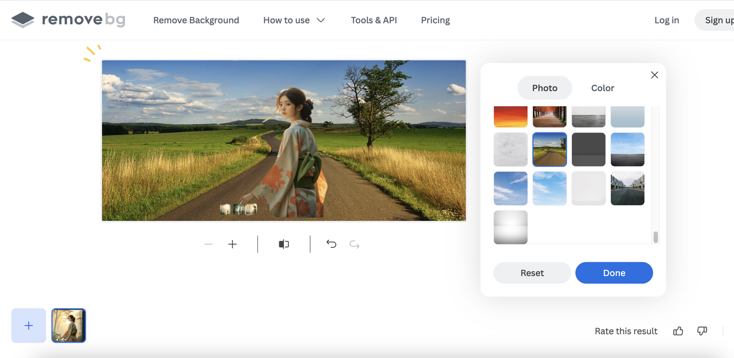Select the autumn tree alley background
This screenshot has height=358, width=734.
[549, 116]
